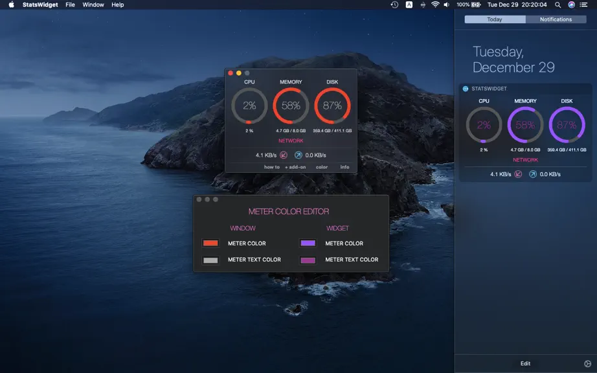
Task: Switch to the Today tab
Action: point(495,19)
